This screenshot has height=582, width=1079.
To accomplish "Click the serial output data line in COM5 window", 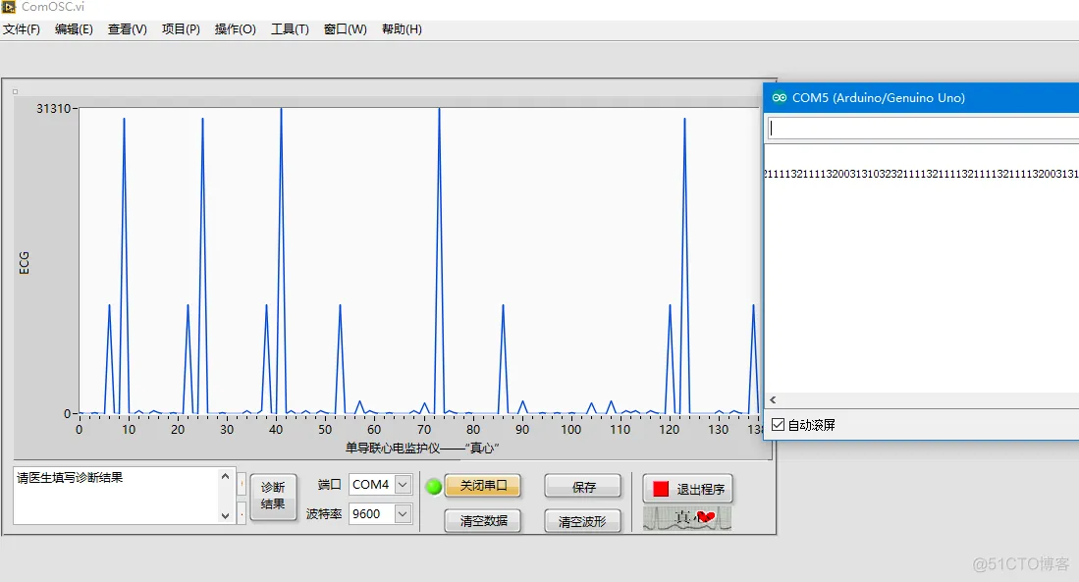I will [921, 174].
